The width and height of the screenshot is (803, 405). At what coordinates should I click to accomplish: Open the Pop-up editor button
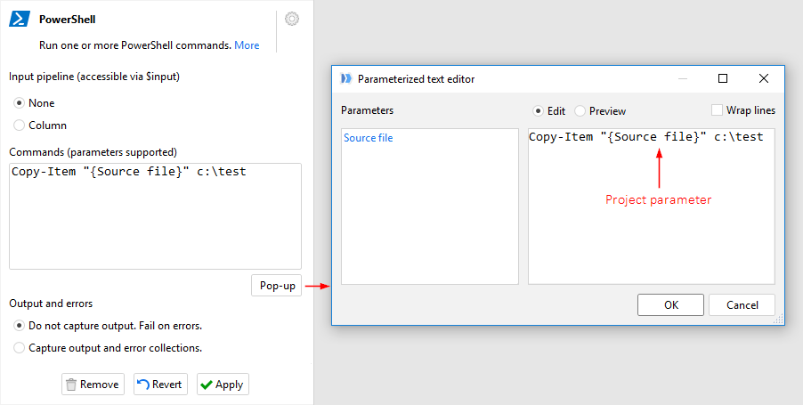pyautogui.click(x=277, y=285)
